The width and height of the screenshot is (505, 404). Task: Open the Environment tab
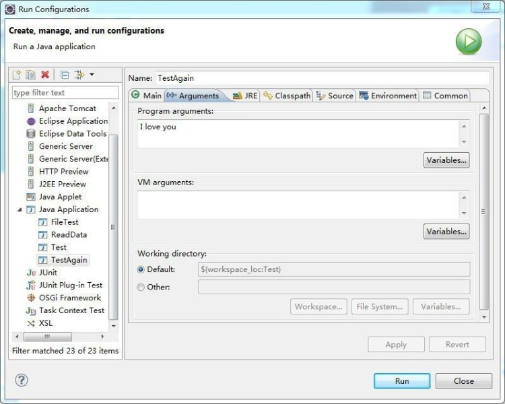click(x=388, y=96)
